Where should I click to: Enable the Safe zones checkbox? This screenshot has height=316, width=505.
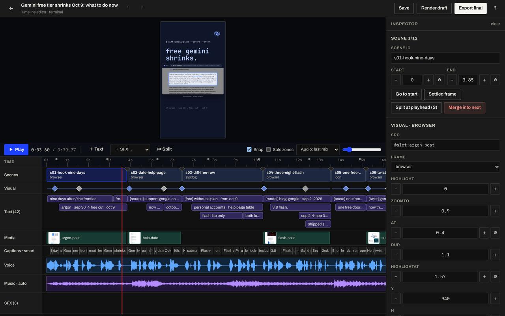pos(268,149)
